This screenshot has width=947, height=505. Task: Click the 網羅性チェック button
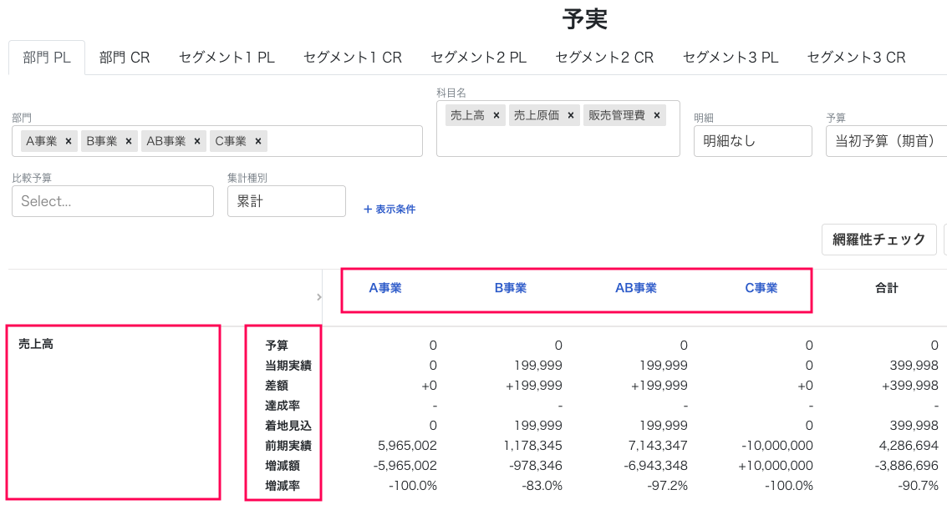coord(878,240)
